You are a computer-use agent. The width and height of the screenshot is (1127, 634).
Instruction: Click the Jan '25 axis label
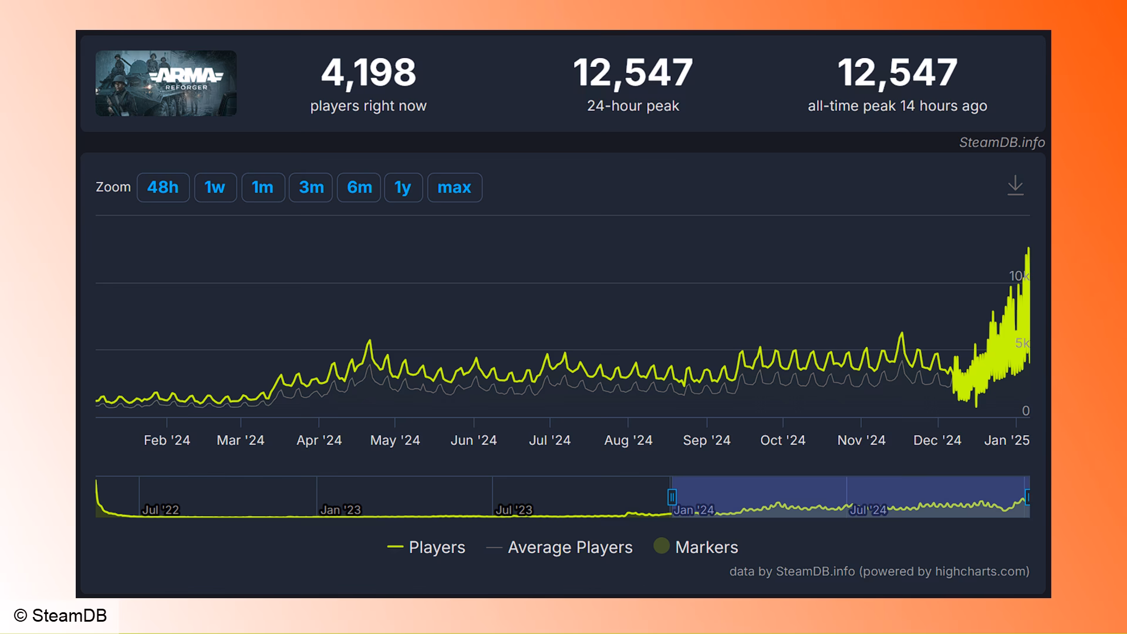click(x=1007, y=440)
